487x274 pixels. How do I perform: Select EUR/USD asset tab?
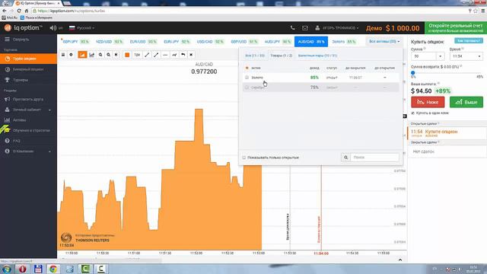click(x=143, y=42)
